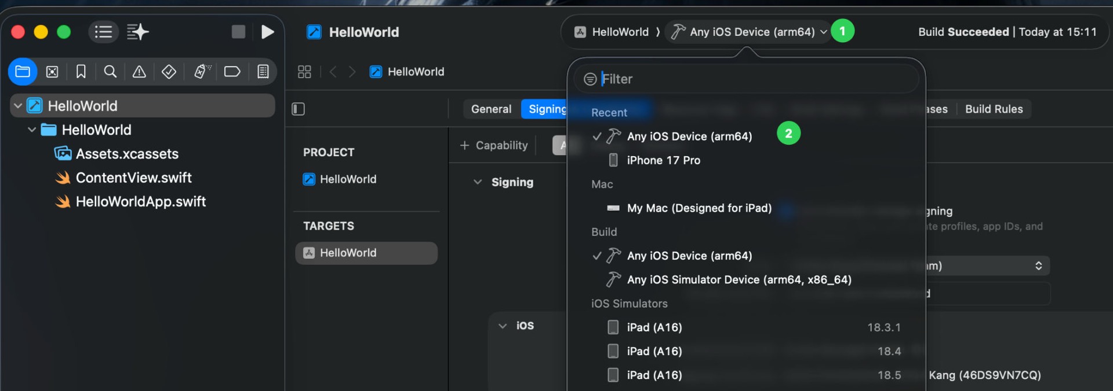This screenshot has width=1113, height=391.
Task: Toggle the targets list sidebar icon
Action: pos(298,109)
